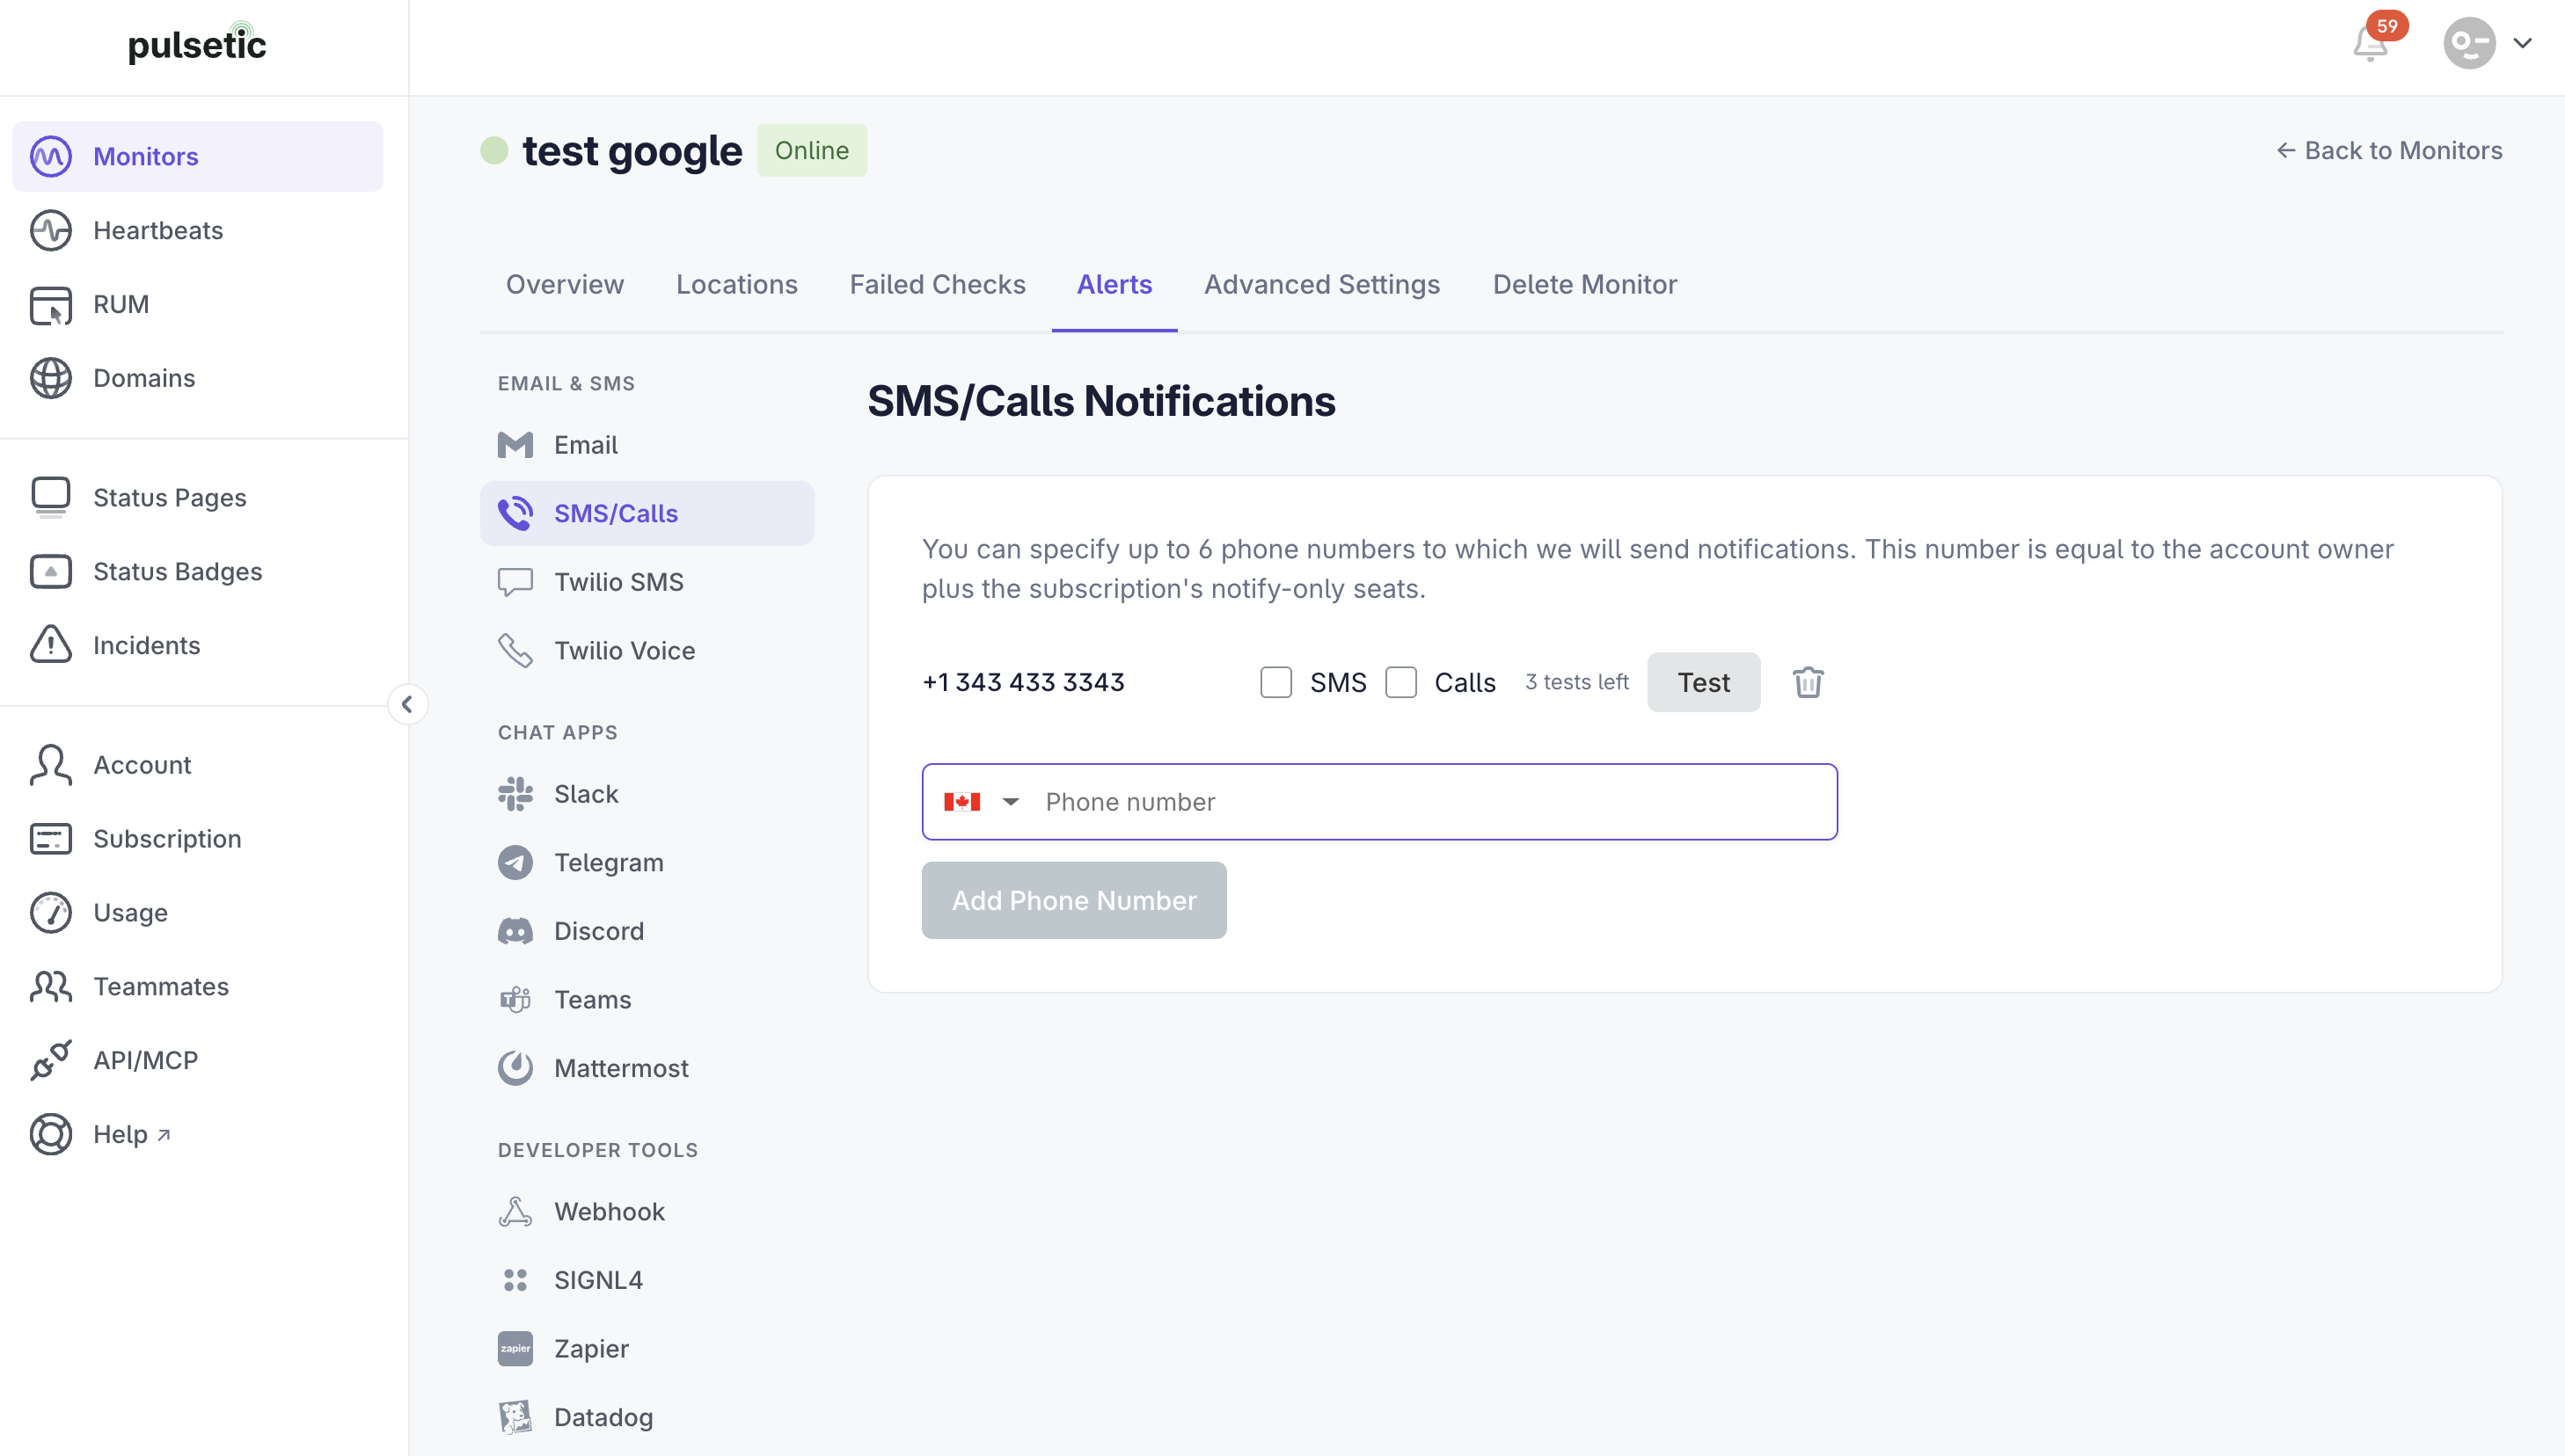Image resolution: width=2565 pixels, height=1456 pixels.
Task: Open Heartbeats from the sidebar icon
Action: tap(51, 230)
